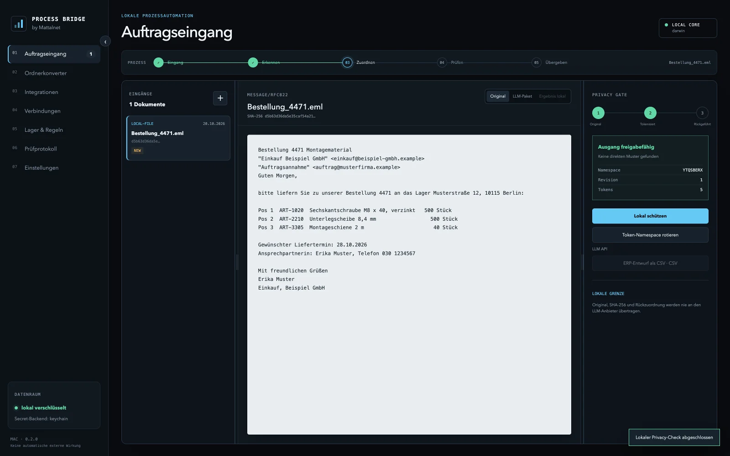Click the Process Bridge logo icon
The height and width of the screenshot is (456, 730).
(x=19, y=24)
